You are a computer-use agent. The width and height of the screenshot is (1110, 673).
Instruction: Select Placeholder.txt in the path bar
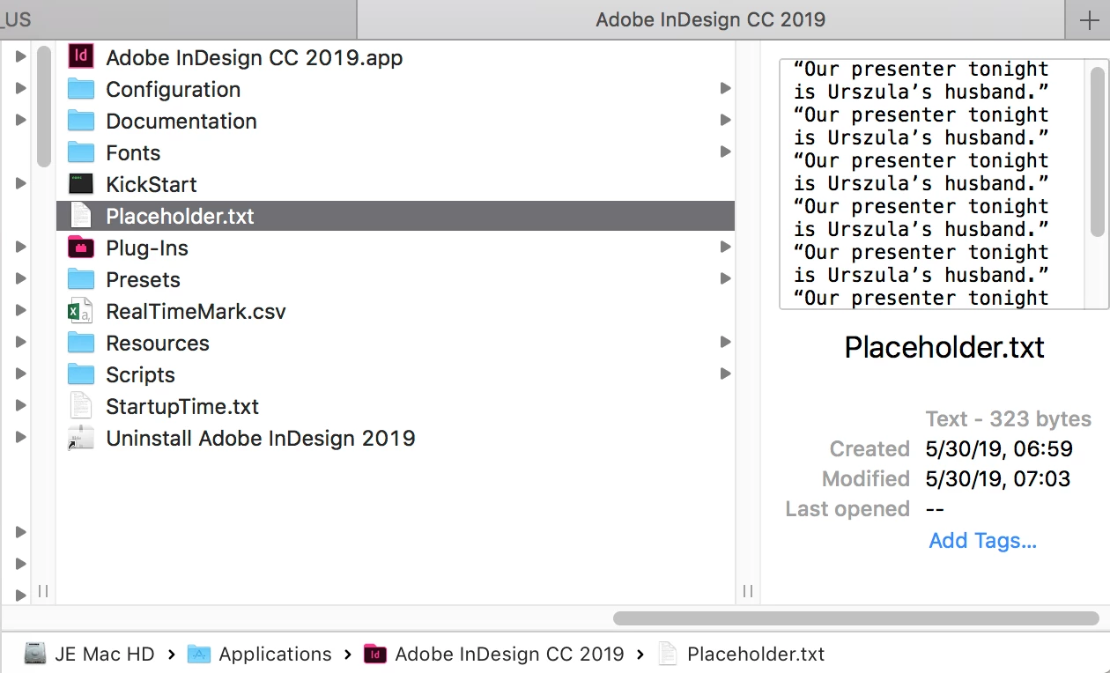(756, 654)
